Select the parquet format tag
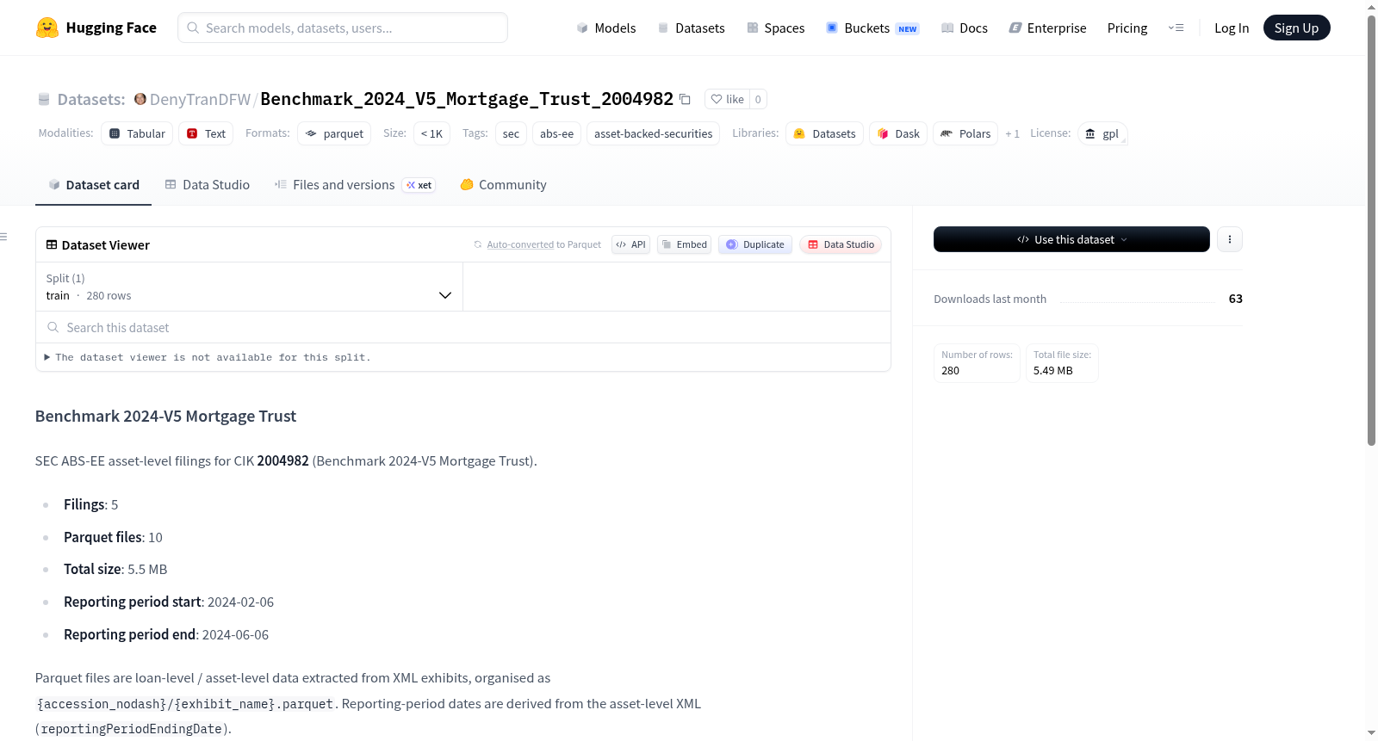 (334, 133)
